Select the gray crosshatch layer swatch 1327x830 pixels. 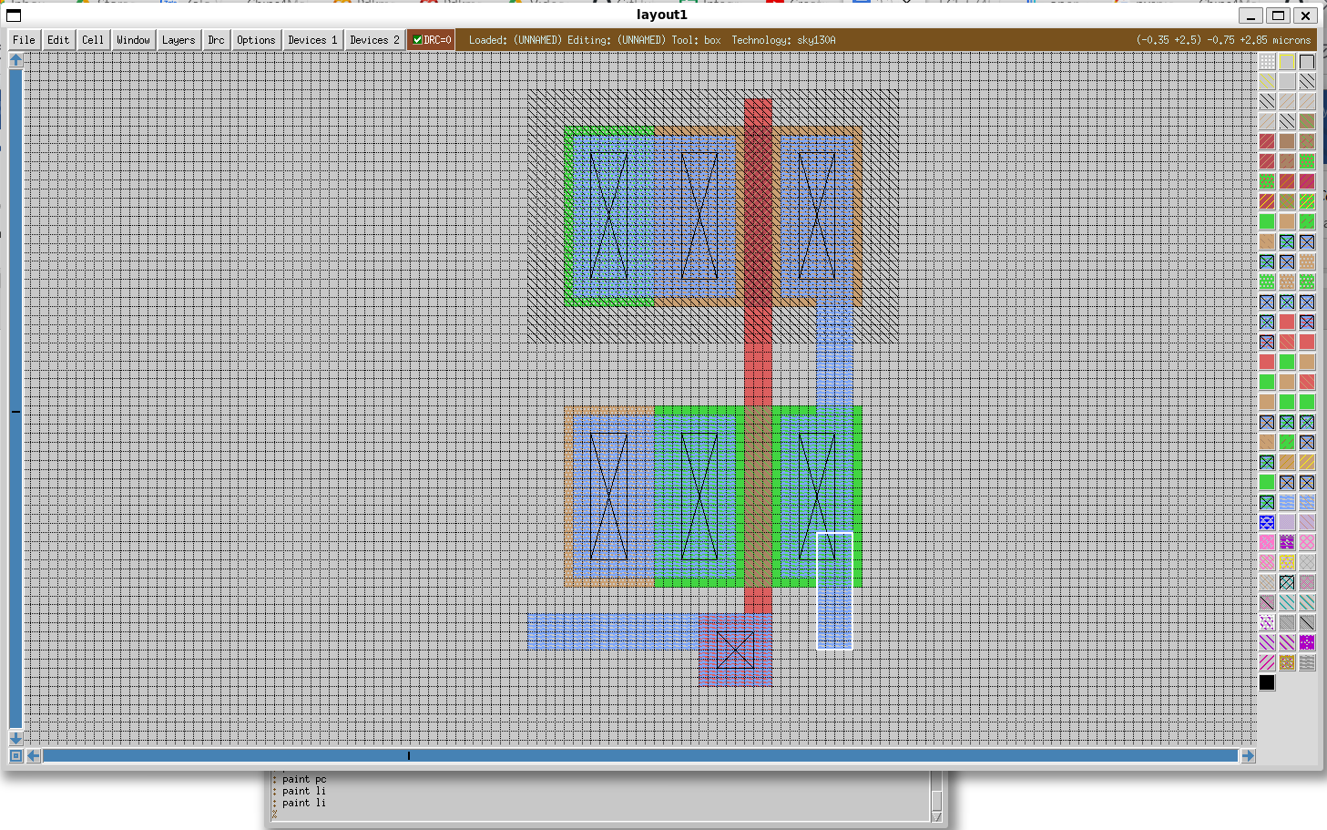coord(1307,562)
